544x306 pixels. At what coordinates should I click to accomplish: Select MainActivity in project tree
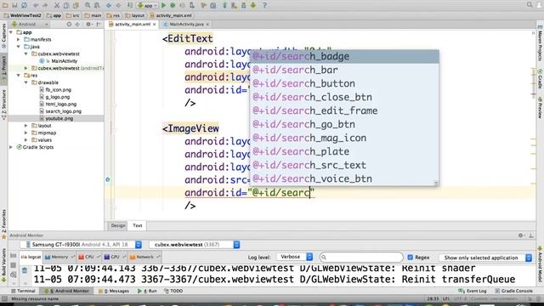tap(64, 61)
